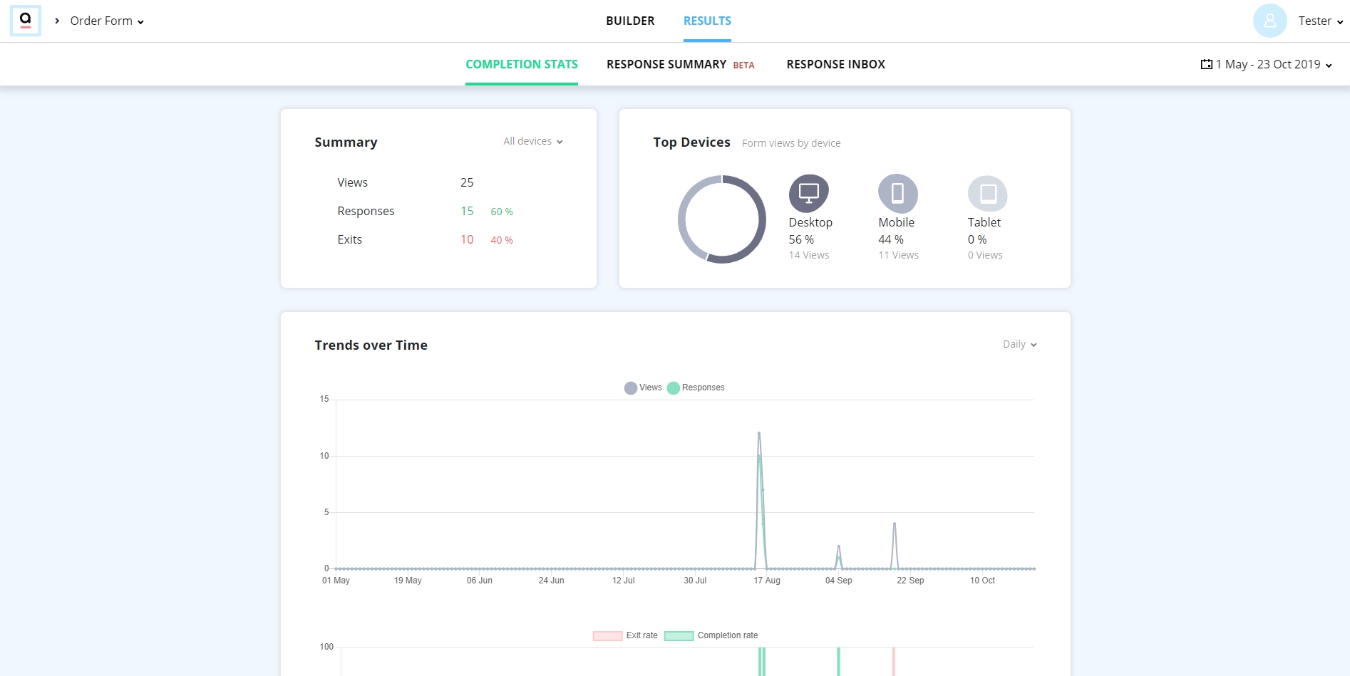Viewport: 1350px width, 676px height.
Task: Click the Mobile device icon
Action: [898, 193]
